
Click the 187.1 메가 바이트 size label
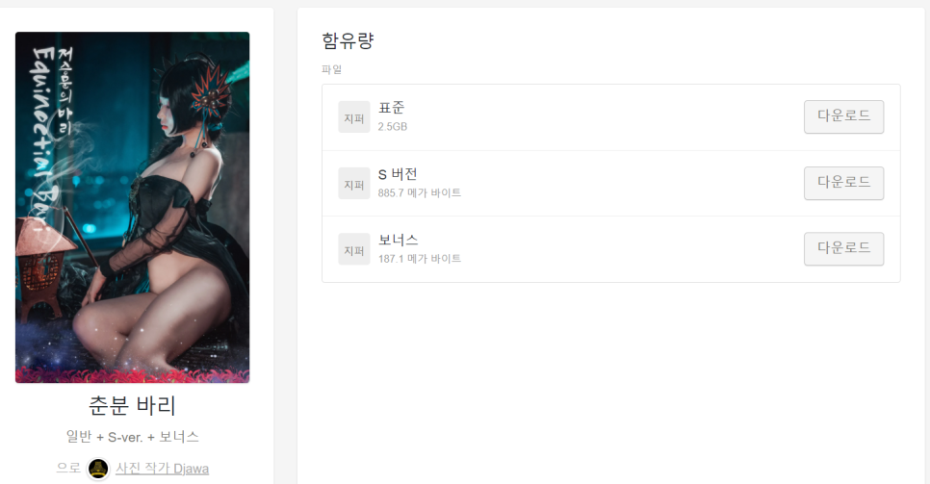(x=420, y=259)
